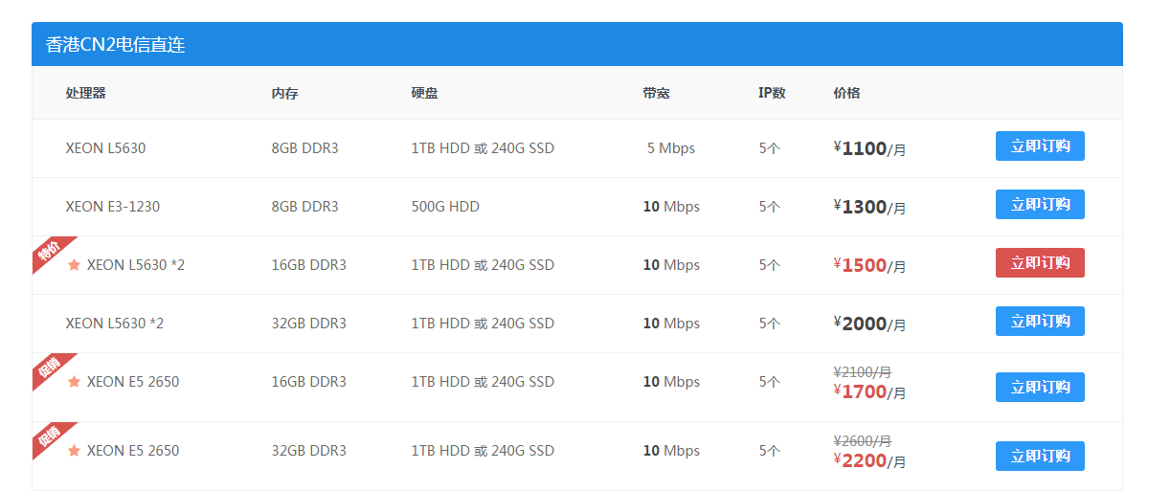
Task: Order the ¥2000 per month plan via 立即订购
Action: coord(1040,322)
